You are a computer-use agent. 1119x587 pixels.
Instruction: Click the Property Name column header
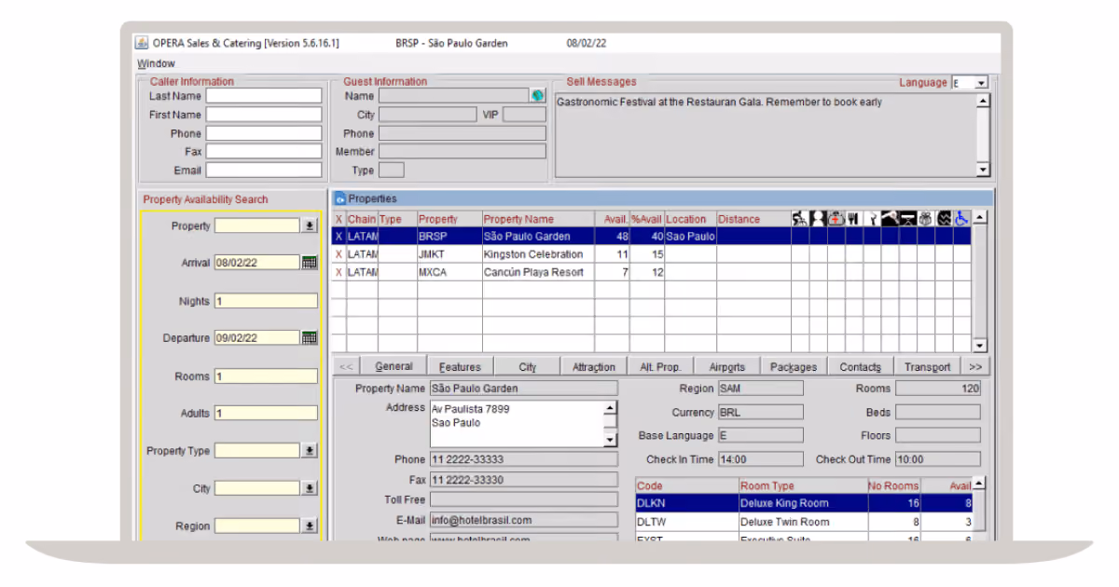[538, 219]
